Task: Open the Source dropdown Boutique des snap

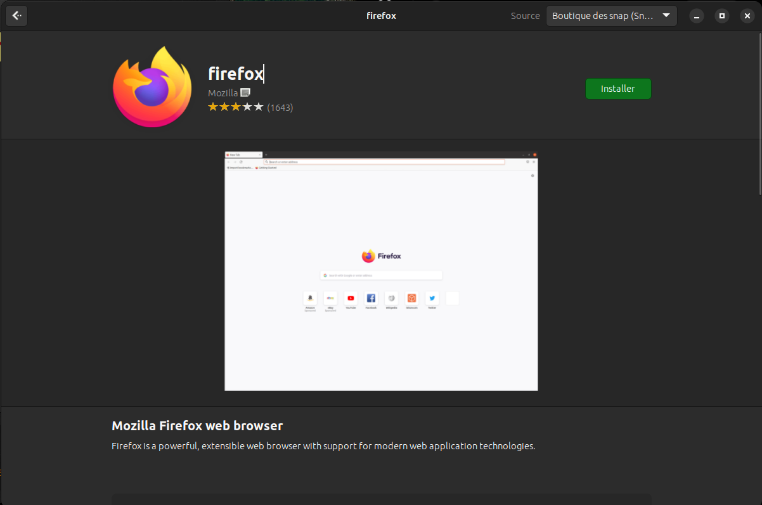Action: point(611,16)
